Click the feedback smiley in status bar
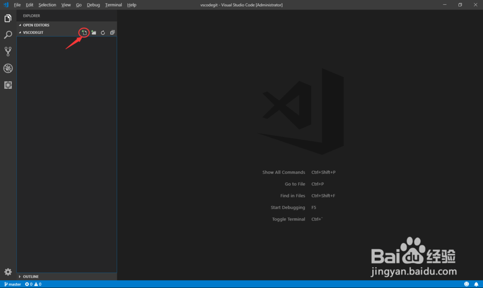Viewport: 483px width, 288px height. (x=467, y=284)
